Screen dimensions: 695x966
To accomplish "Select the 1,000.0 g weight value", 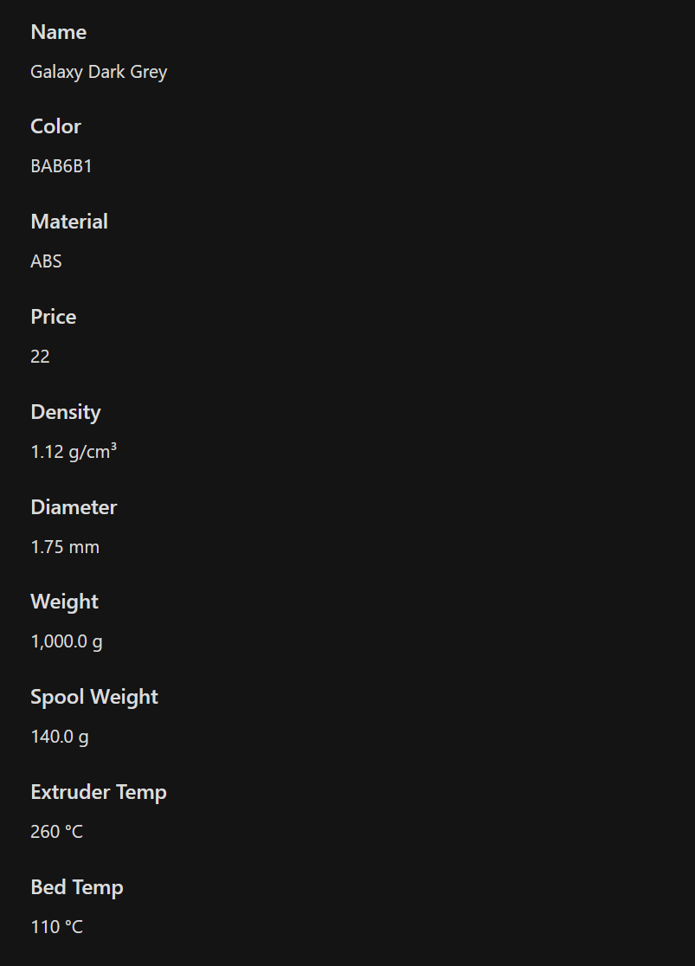I will click(67, 642).
